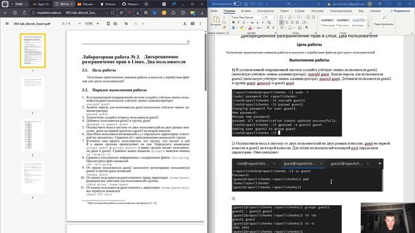Open borders dropdown in paragraph group
Viewport: 415px width, 233px height.
click(294, 28)
